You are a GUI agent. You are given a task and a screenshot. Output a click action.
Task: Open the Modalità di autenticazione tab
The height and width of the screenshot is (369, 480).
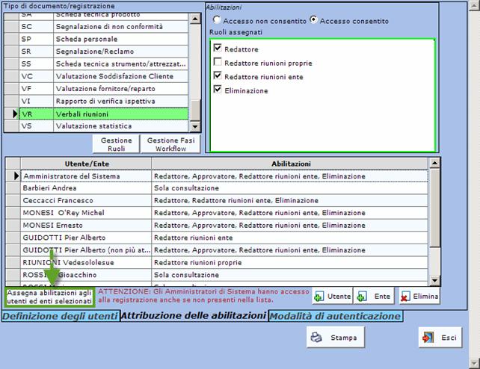(335, 316)
